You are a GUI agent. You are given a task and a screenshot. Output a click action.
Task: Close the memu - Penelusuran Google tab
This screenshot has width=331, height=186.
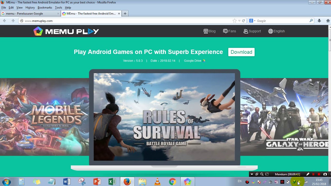point(58,13)
